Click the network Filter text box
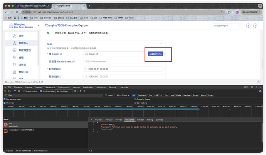The image size is (266, 155). click(54, 95)
